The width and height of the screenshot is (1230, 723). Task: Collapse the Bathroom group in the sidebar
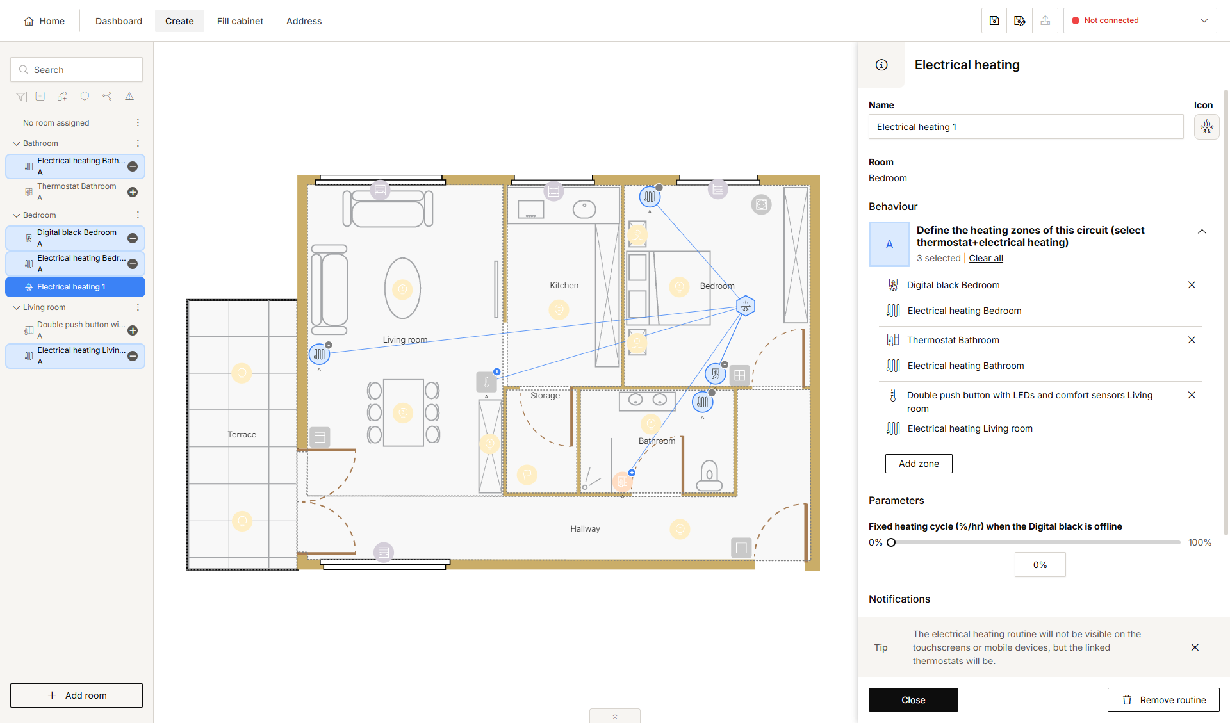(17, 143)
